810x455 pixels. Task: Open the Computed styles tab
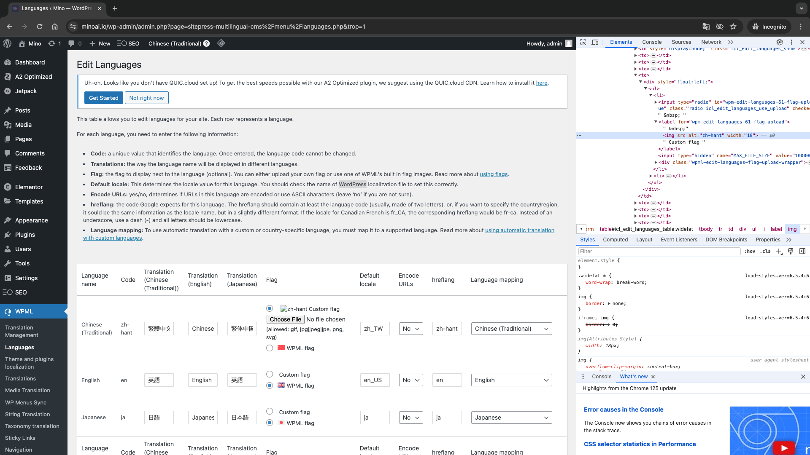615,240
